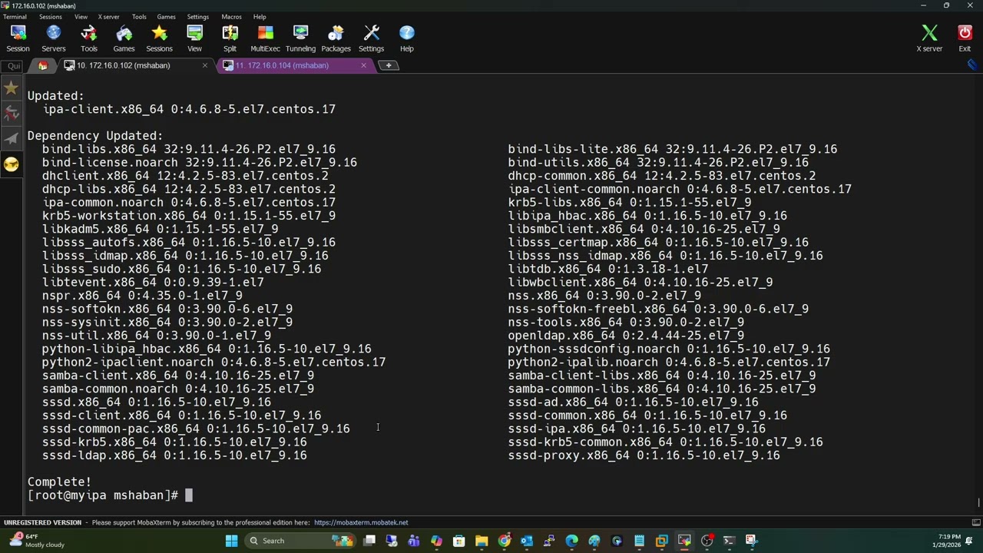This screenshot has height=553, width=983.
Task: Open the Terminal menu
Action: point(15,17)
